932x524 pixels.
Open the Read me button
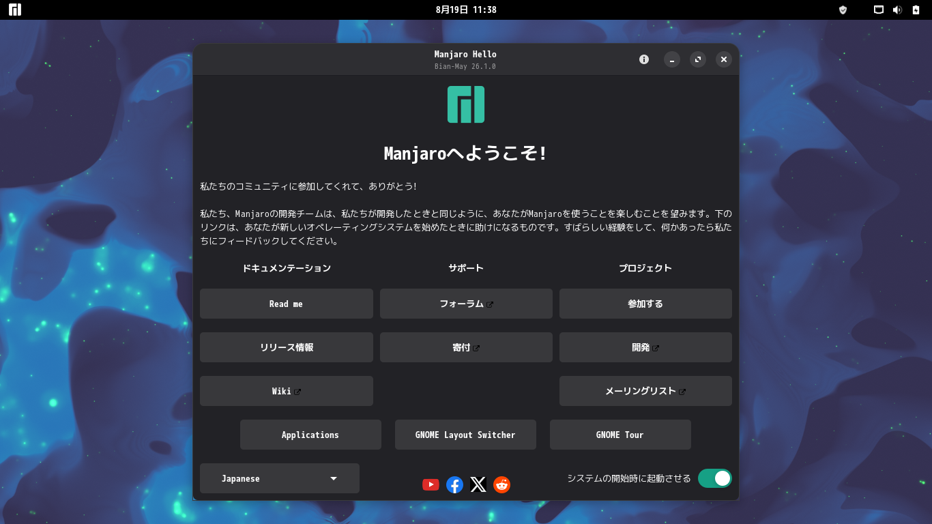287,304
